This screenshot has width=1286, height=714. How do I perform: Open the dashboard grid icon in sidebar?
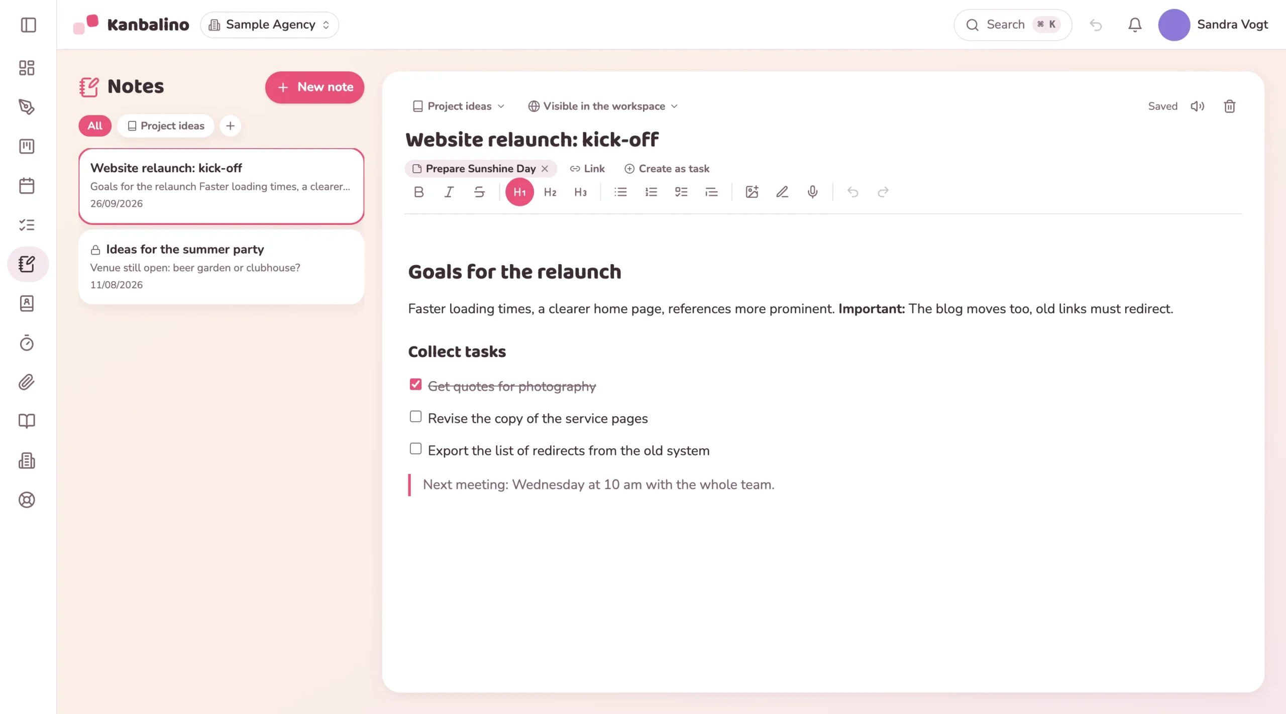coord(27,68)
